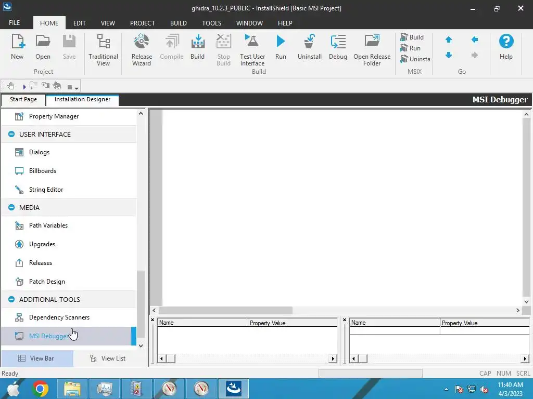
Task: Open a project with Open icon
Action: (43, 46)
